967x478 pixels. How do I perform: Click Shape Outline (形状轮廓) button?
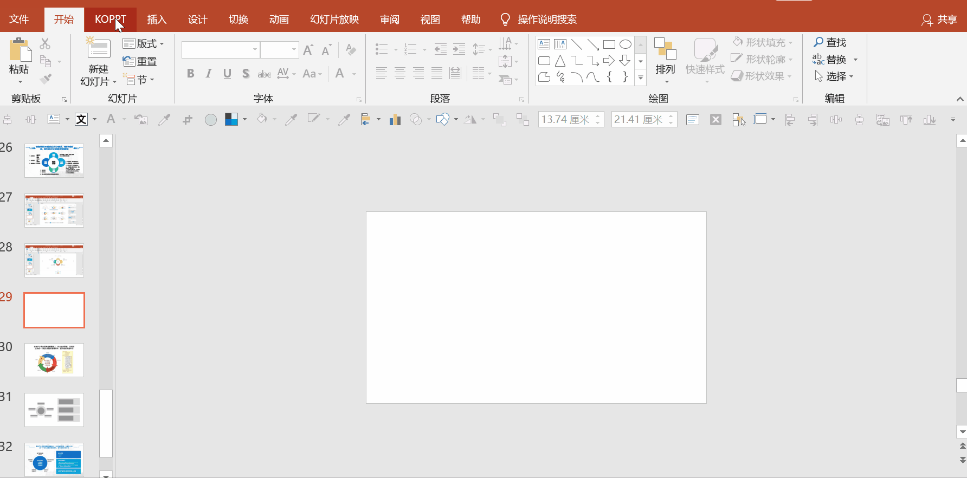pos(763,59)
